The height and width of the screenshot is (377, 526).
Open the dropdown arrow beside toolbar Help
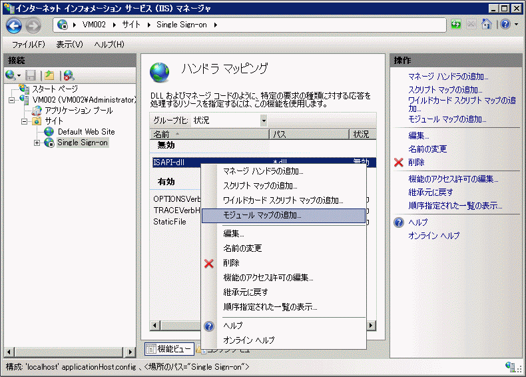516,24
